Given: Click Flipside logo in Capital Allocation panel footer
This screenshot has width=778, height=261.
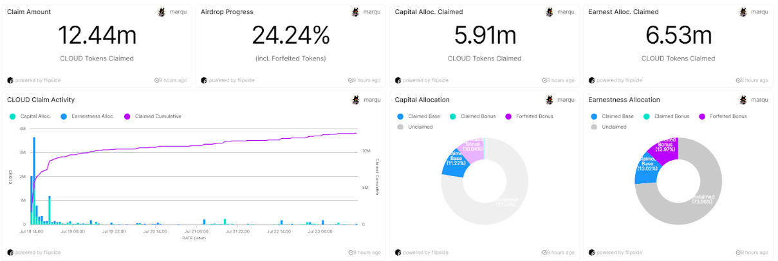Looking at the screenshot, I should point(398,252).
